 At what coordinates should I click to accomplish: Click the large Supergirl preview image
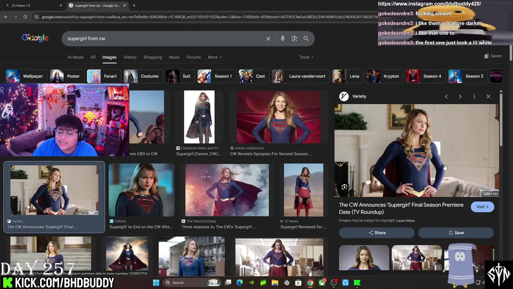417,151
